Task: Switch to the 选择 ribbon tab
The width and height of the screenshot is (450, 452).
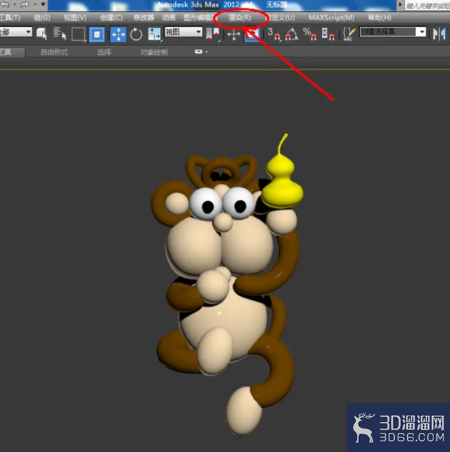Action: [x=104, y=52]
